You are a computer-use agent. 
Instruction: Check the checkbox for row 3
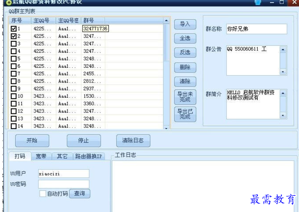coord(14,44)
